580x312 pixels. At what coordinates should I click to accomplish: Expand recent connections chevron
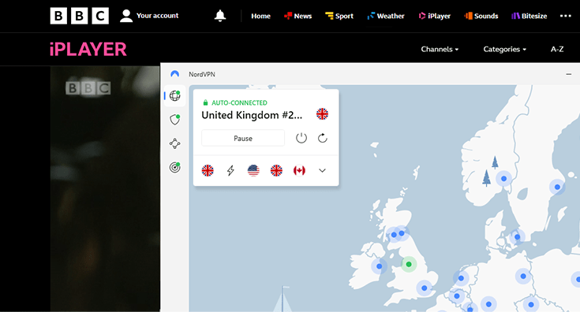[x=322, y=171]
